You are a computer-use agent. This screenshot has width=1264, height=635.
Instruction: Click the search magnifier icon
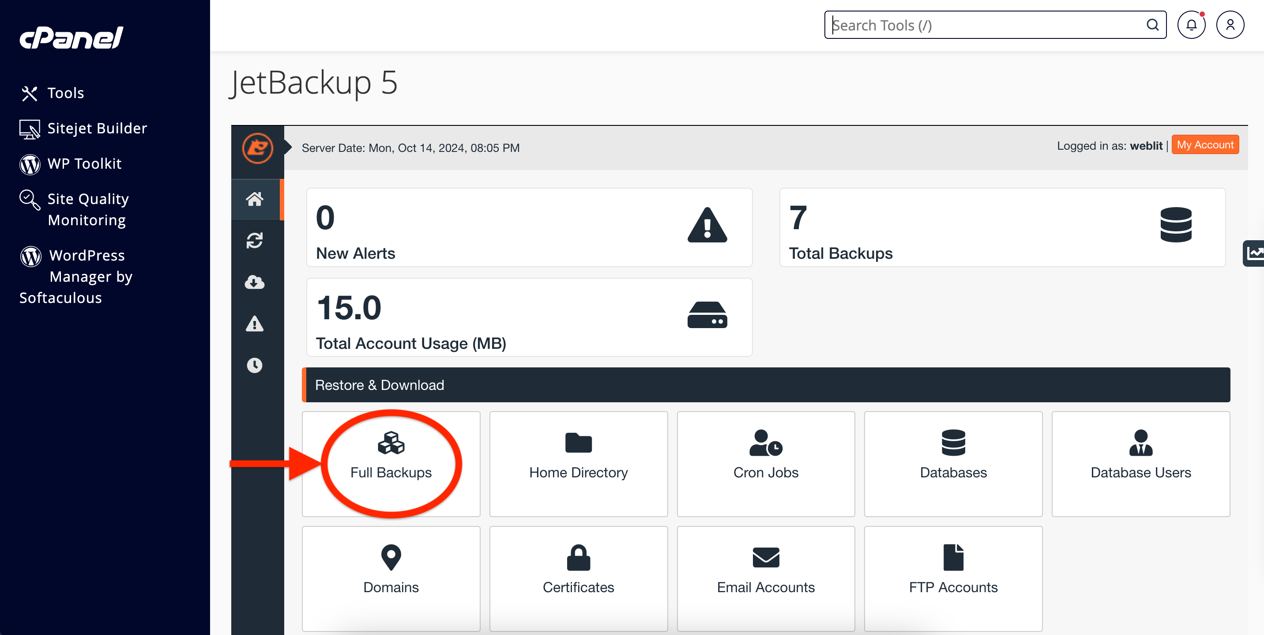1153,25
